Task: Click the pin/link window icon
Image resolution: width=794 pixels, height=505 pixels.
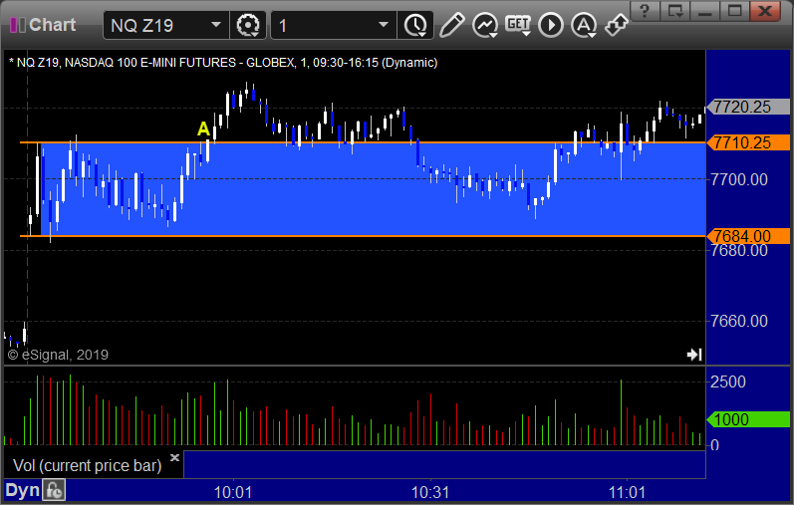Action: tap(617, 25)
